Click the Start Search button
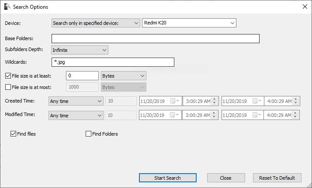Screen dimensions: 312x188 [167, 178]
